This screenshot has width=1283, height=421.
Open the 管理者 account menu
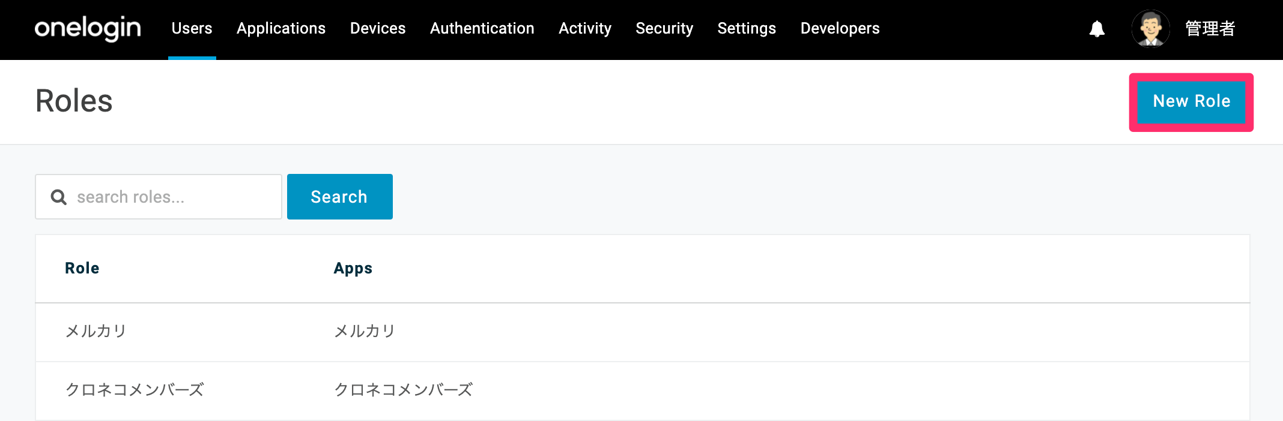tap(1210, 28)
